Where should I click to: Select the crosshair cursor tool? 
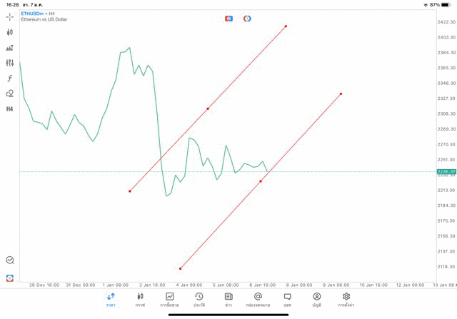pyautogui.click(x=10, y=16)
